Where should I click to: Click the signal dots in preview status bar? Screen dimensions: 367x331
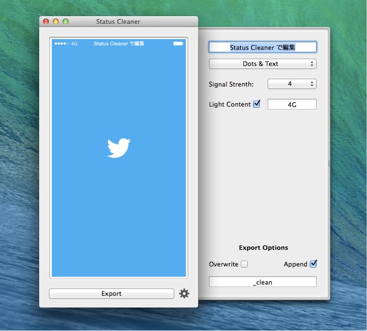[62, 44]
